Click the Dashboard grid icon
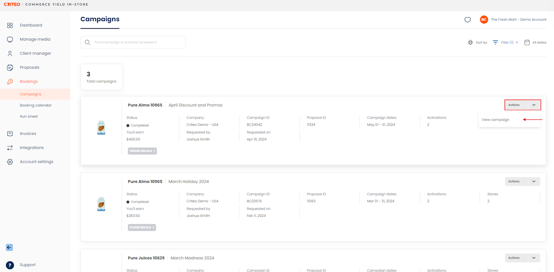Screen dimensions: 554x272 (x=10, y=26)
